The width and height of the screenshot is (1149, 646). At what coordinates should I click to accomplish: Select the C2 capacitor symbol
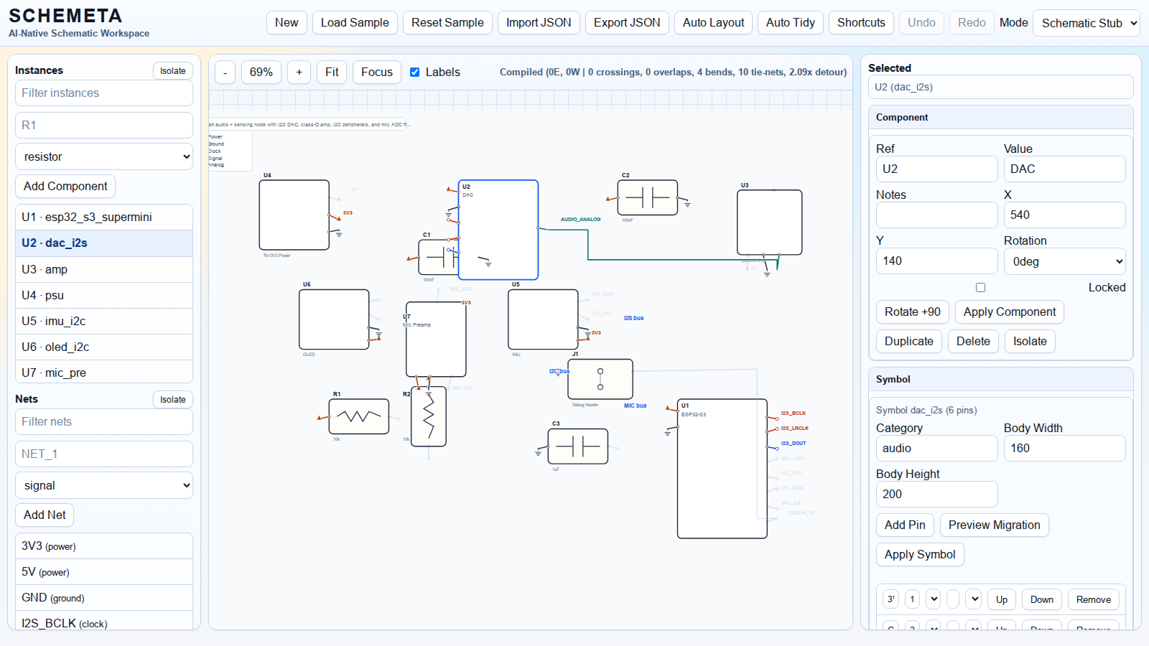pos(648,197)
